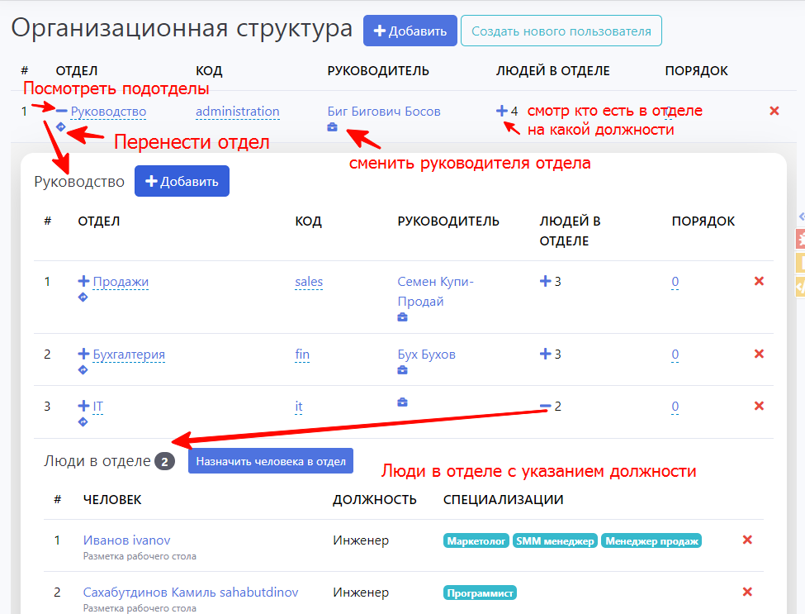
Task: Click the move-department icon under Руководство
Action: (60, 127)
